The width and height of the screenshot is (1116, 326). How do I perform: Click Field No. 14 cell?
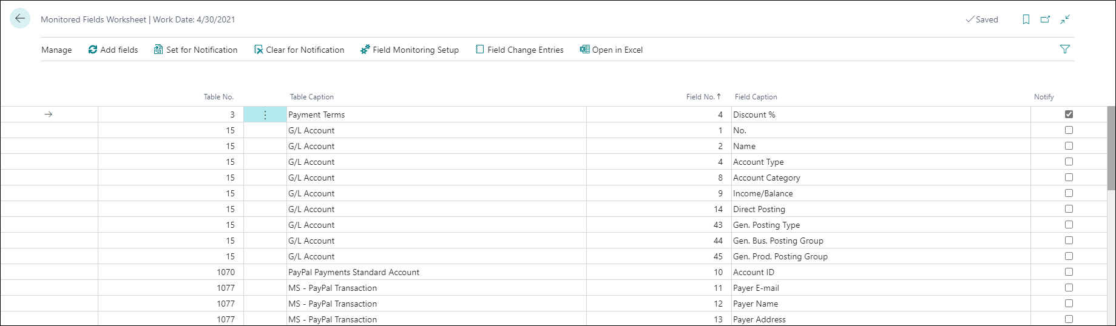[x=659, y=209]
